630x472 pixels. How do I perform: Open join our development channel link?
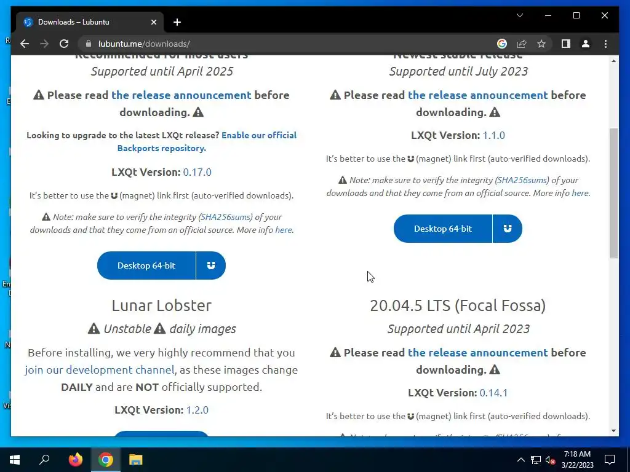tap(100, 369)
